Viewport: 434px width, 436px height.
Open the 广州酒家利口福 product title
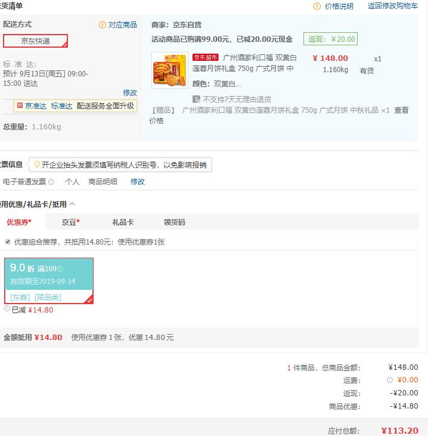[244, 63]
